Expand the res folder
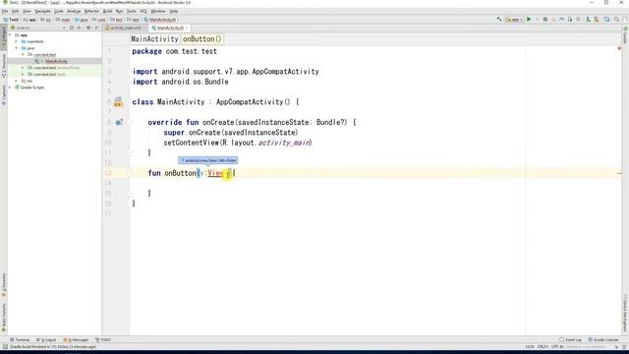Screen dimensions: 629x354 click(17, 81)
